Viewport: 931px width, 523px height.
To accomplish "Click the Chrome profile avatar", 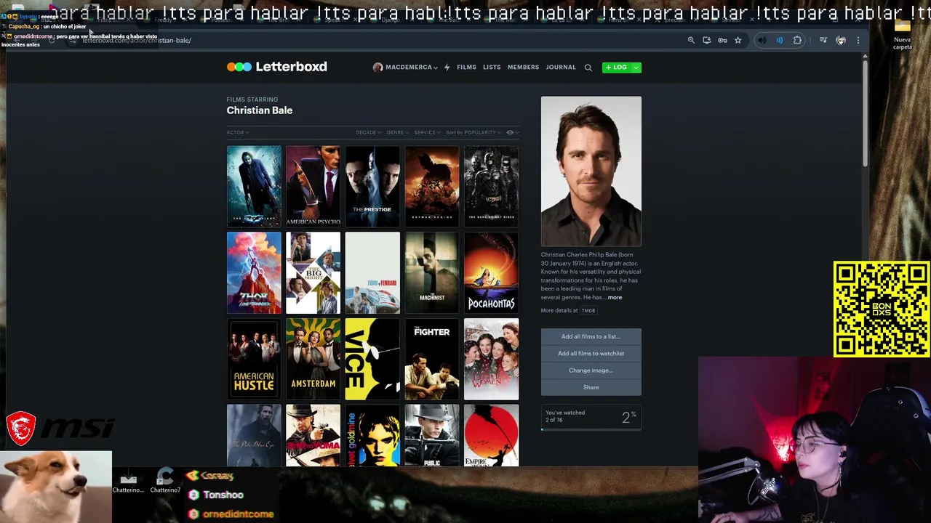I will 841,41.
